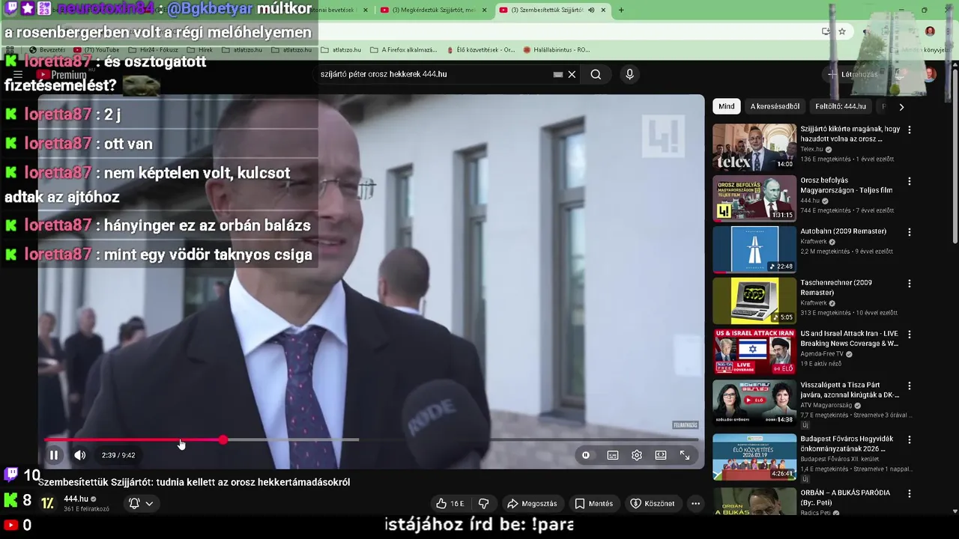Open the Orosz befolyás Magyarországon video thumbnail
The image size is (959, 539).
[754, 198]
